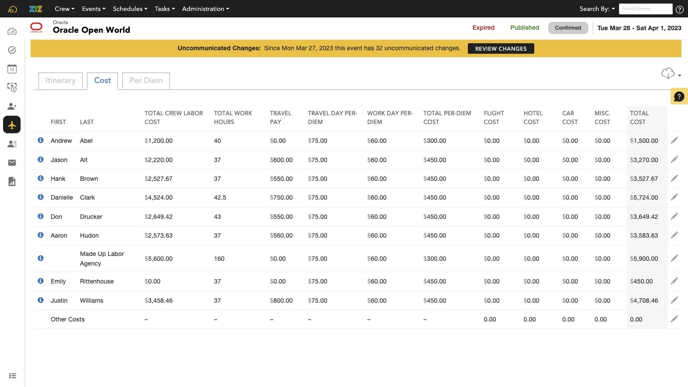The height and width of the screenshot is (387, 688).
Task: Click info icon for Made Up Labor Agency
Action: click(41, 258)
